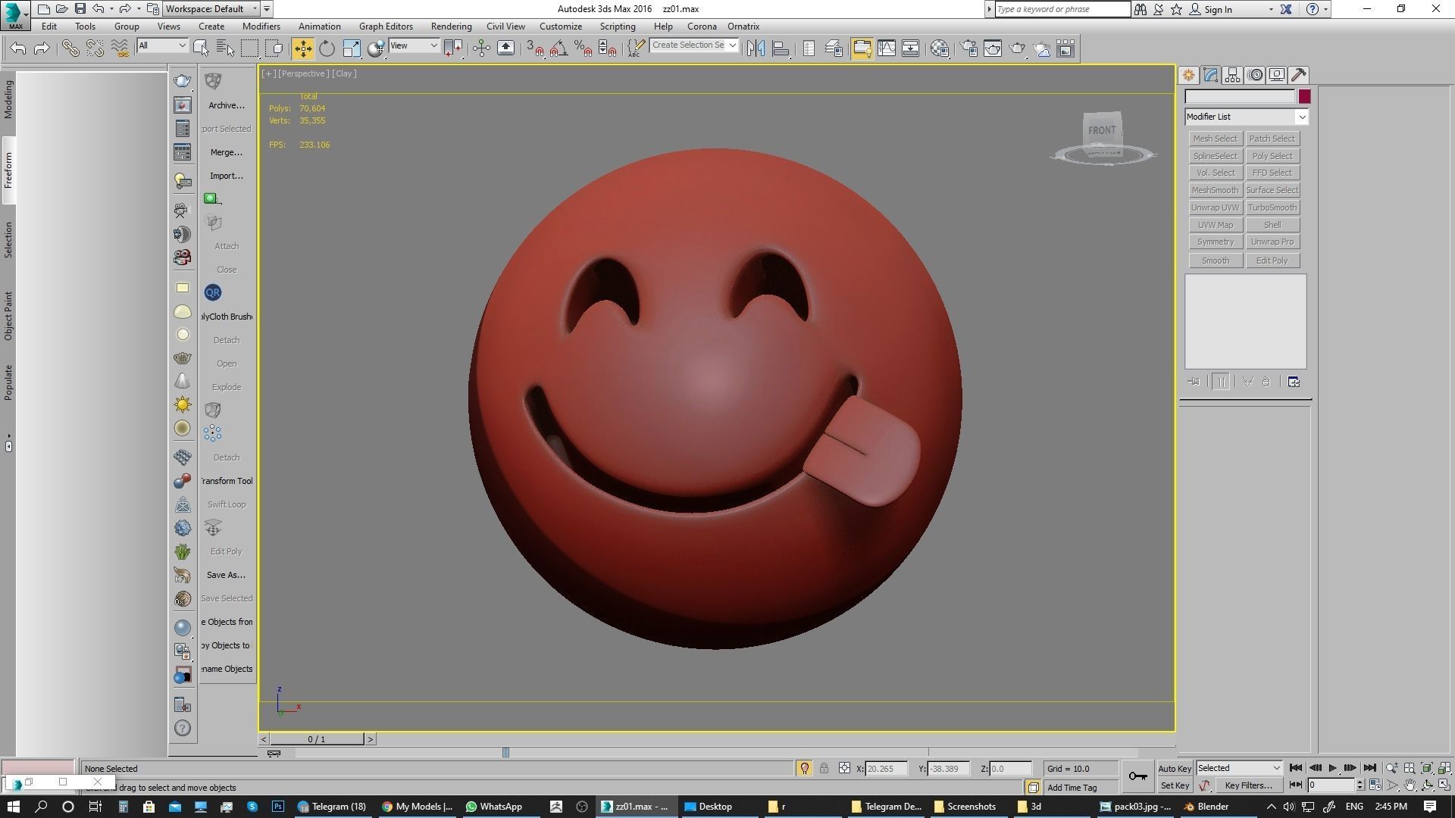Toggle Percent Snap
Viewport: 1455px width, 818px height.
[583, 48]
